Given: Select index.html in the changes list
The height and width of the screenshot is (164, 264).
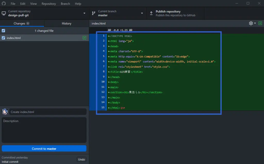Looking at the screenshot, I should tap(39, 38).
